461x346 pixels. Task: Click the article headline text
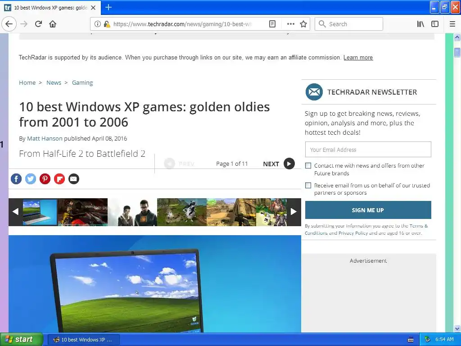144,114
